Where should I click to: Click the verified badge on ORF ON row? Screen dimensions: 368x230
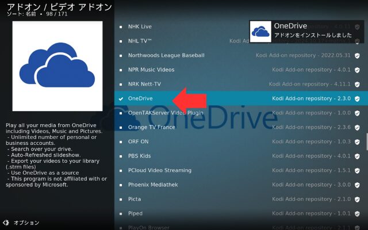pos(357,141)
